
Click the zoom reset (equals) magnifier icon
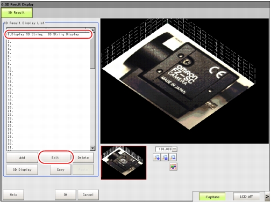[165, 158]
